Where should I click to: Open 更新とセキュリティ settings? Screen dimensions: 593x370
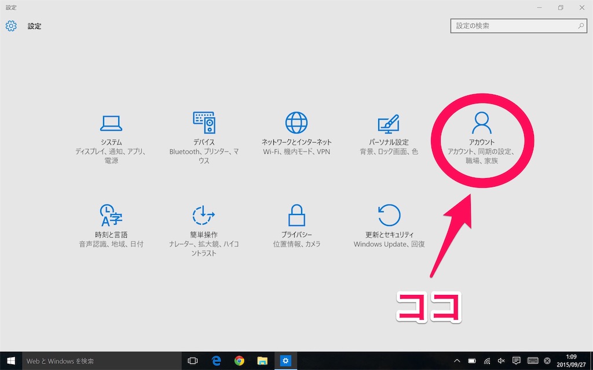(389, 226)
